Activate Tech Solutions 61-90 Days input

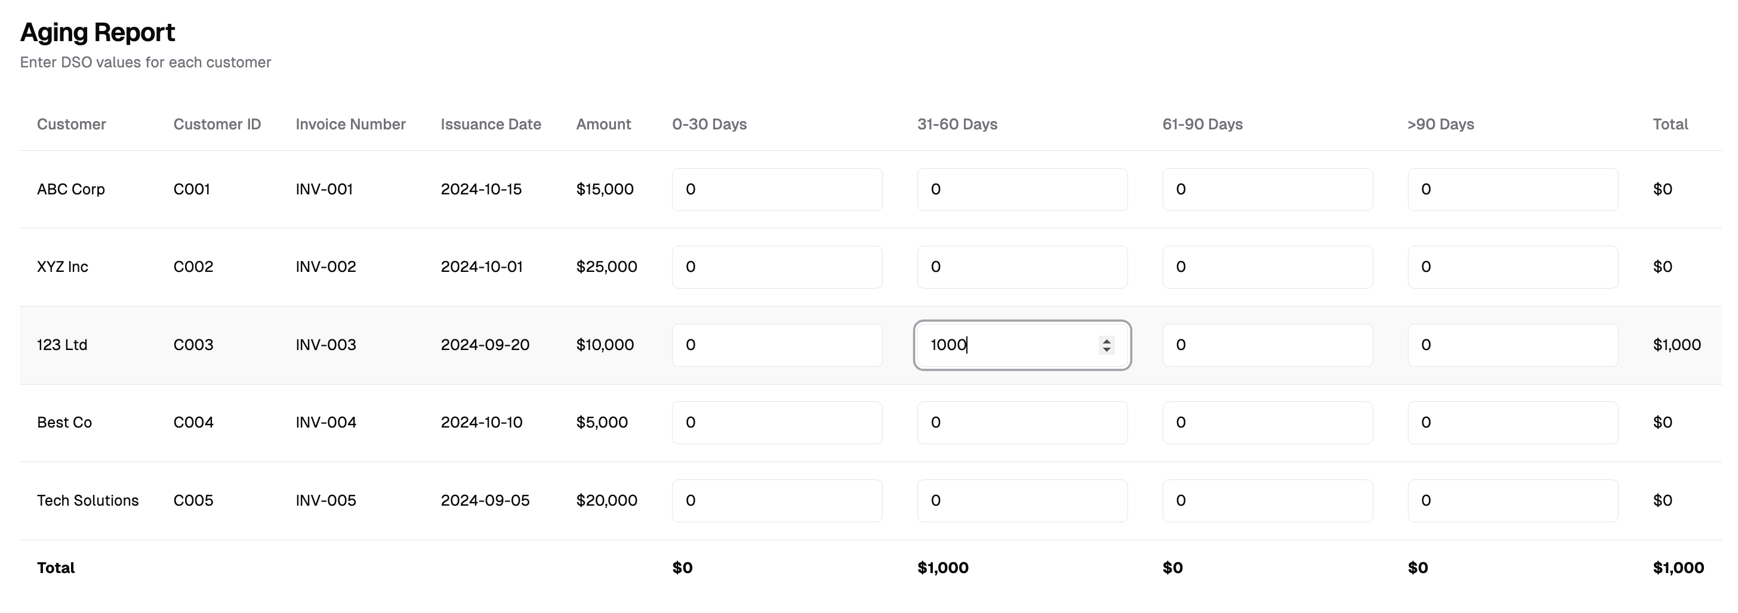(x=1268, y=501)
